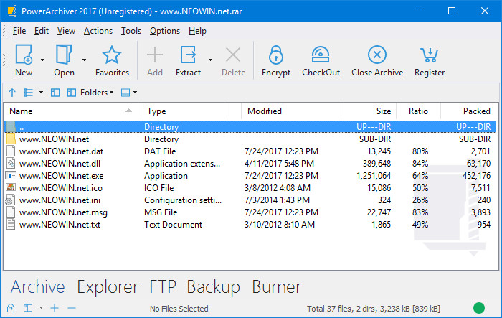The height and width of the screenshot is (318, 502).
Task: Sort by the Modified column header
Action: 291,111
